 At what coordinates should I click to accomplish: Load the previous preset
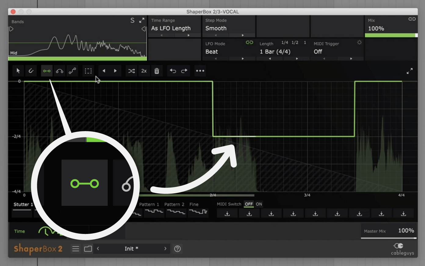[98, 249]
